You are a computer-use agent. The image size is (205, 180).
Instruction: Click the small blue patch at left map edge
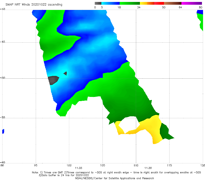pos(3,131)
